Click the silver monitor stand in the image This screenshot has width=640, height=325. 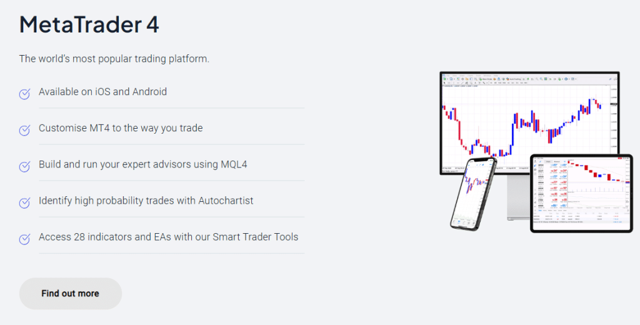517,197
